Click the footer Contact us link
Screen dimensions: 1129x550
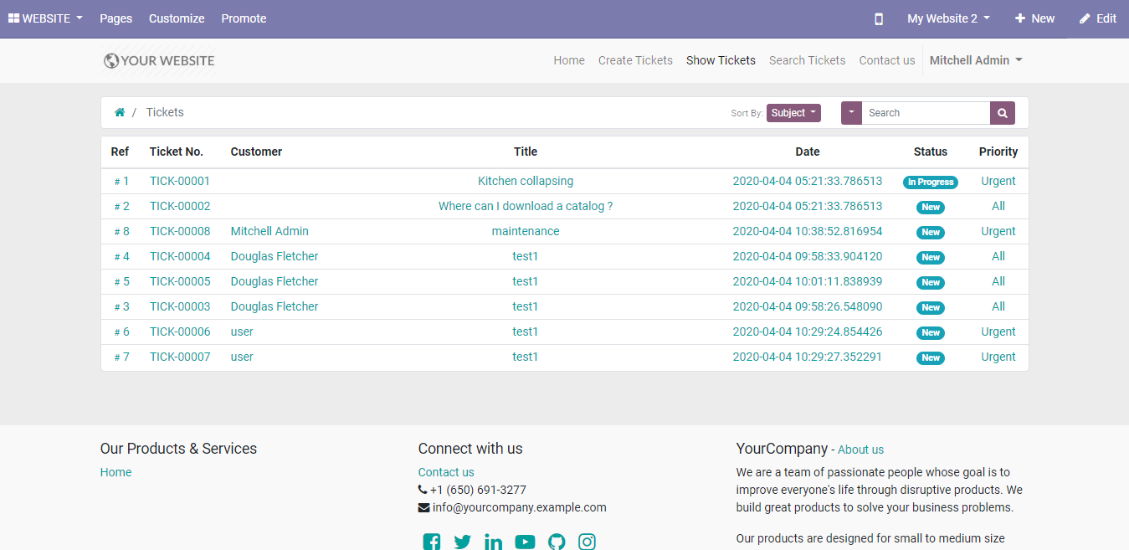click(446, 472)
